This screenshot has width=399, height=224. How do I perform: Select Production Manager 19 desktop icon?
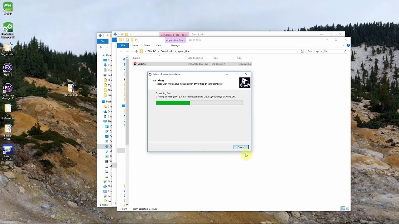(x=8, y=91)
